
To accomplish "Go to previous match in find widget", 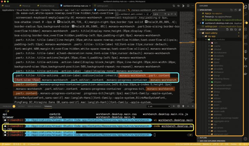I will (x=165, y=14).
